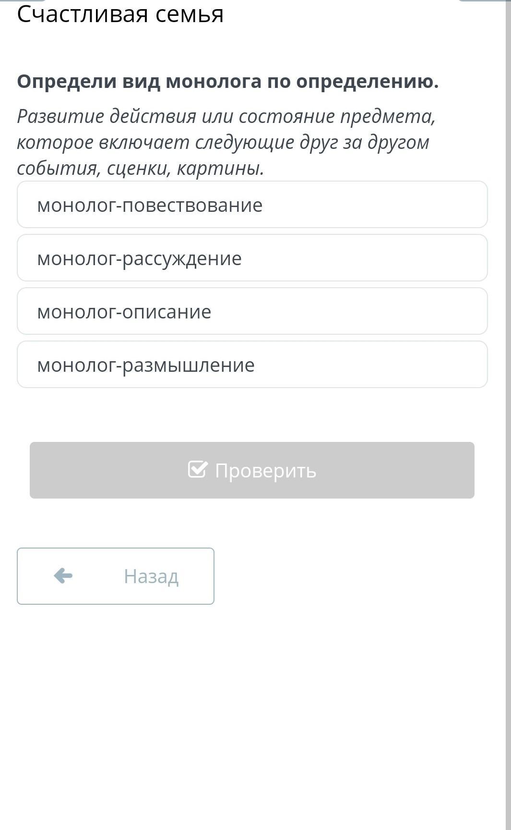Click the bold heading Определи вид монолога

[227, 81]
